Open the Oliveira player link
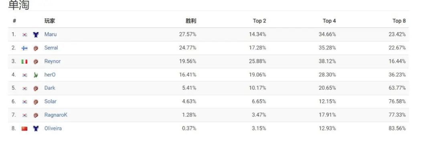 coord(53,128)
